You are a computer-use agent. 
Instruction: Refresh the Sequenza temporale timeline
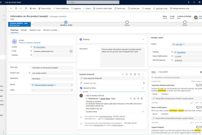[x=139, y=74]
